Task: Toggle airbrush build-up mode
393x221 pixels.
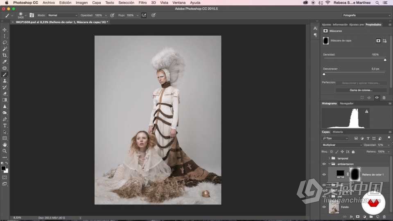Action: point(144,15)
